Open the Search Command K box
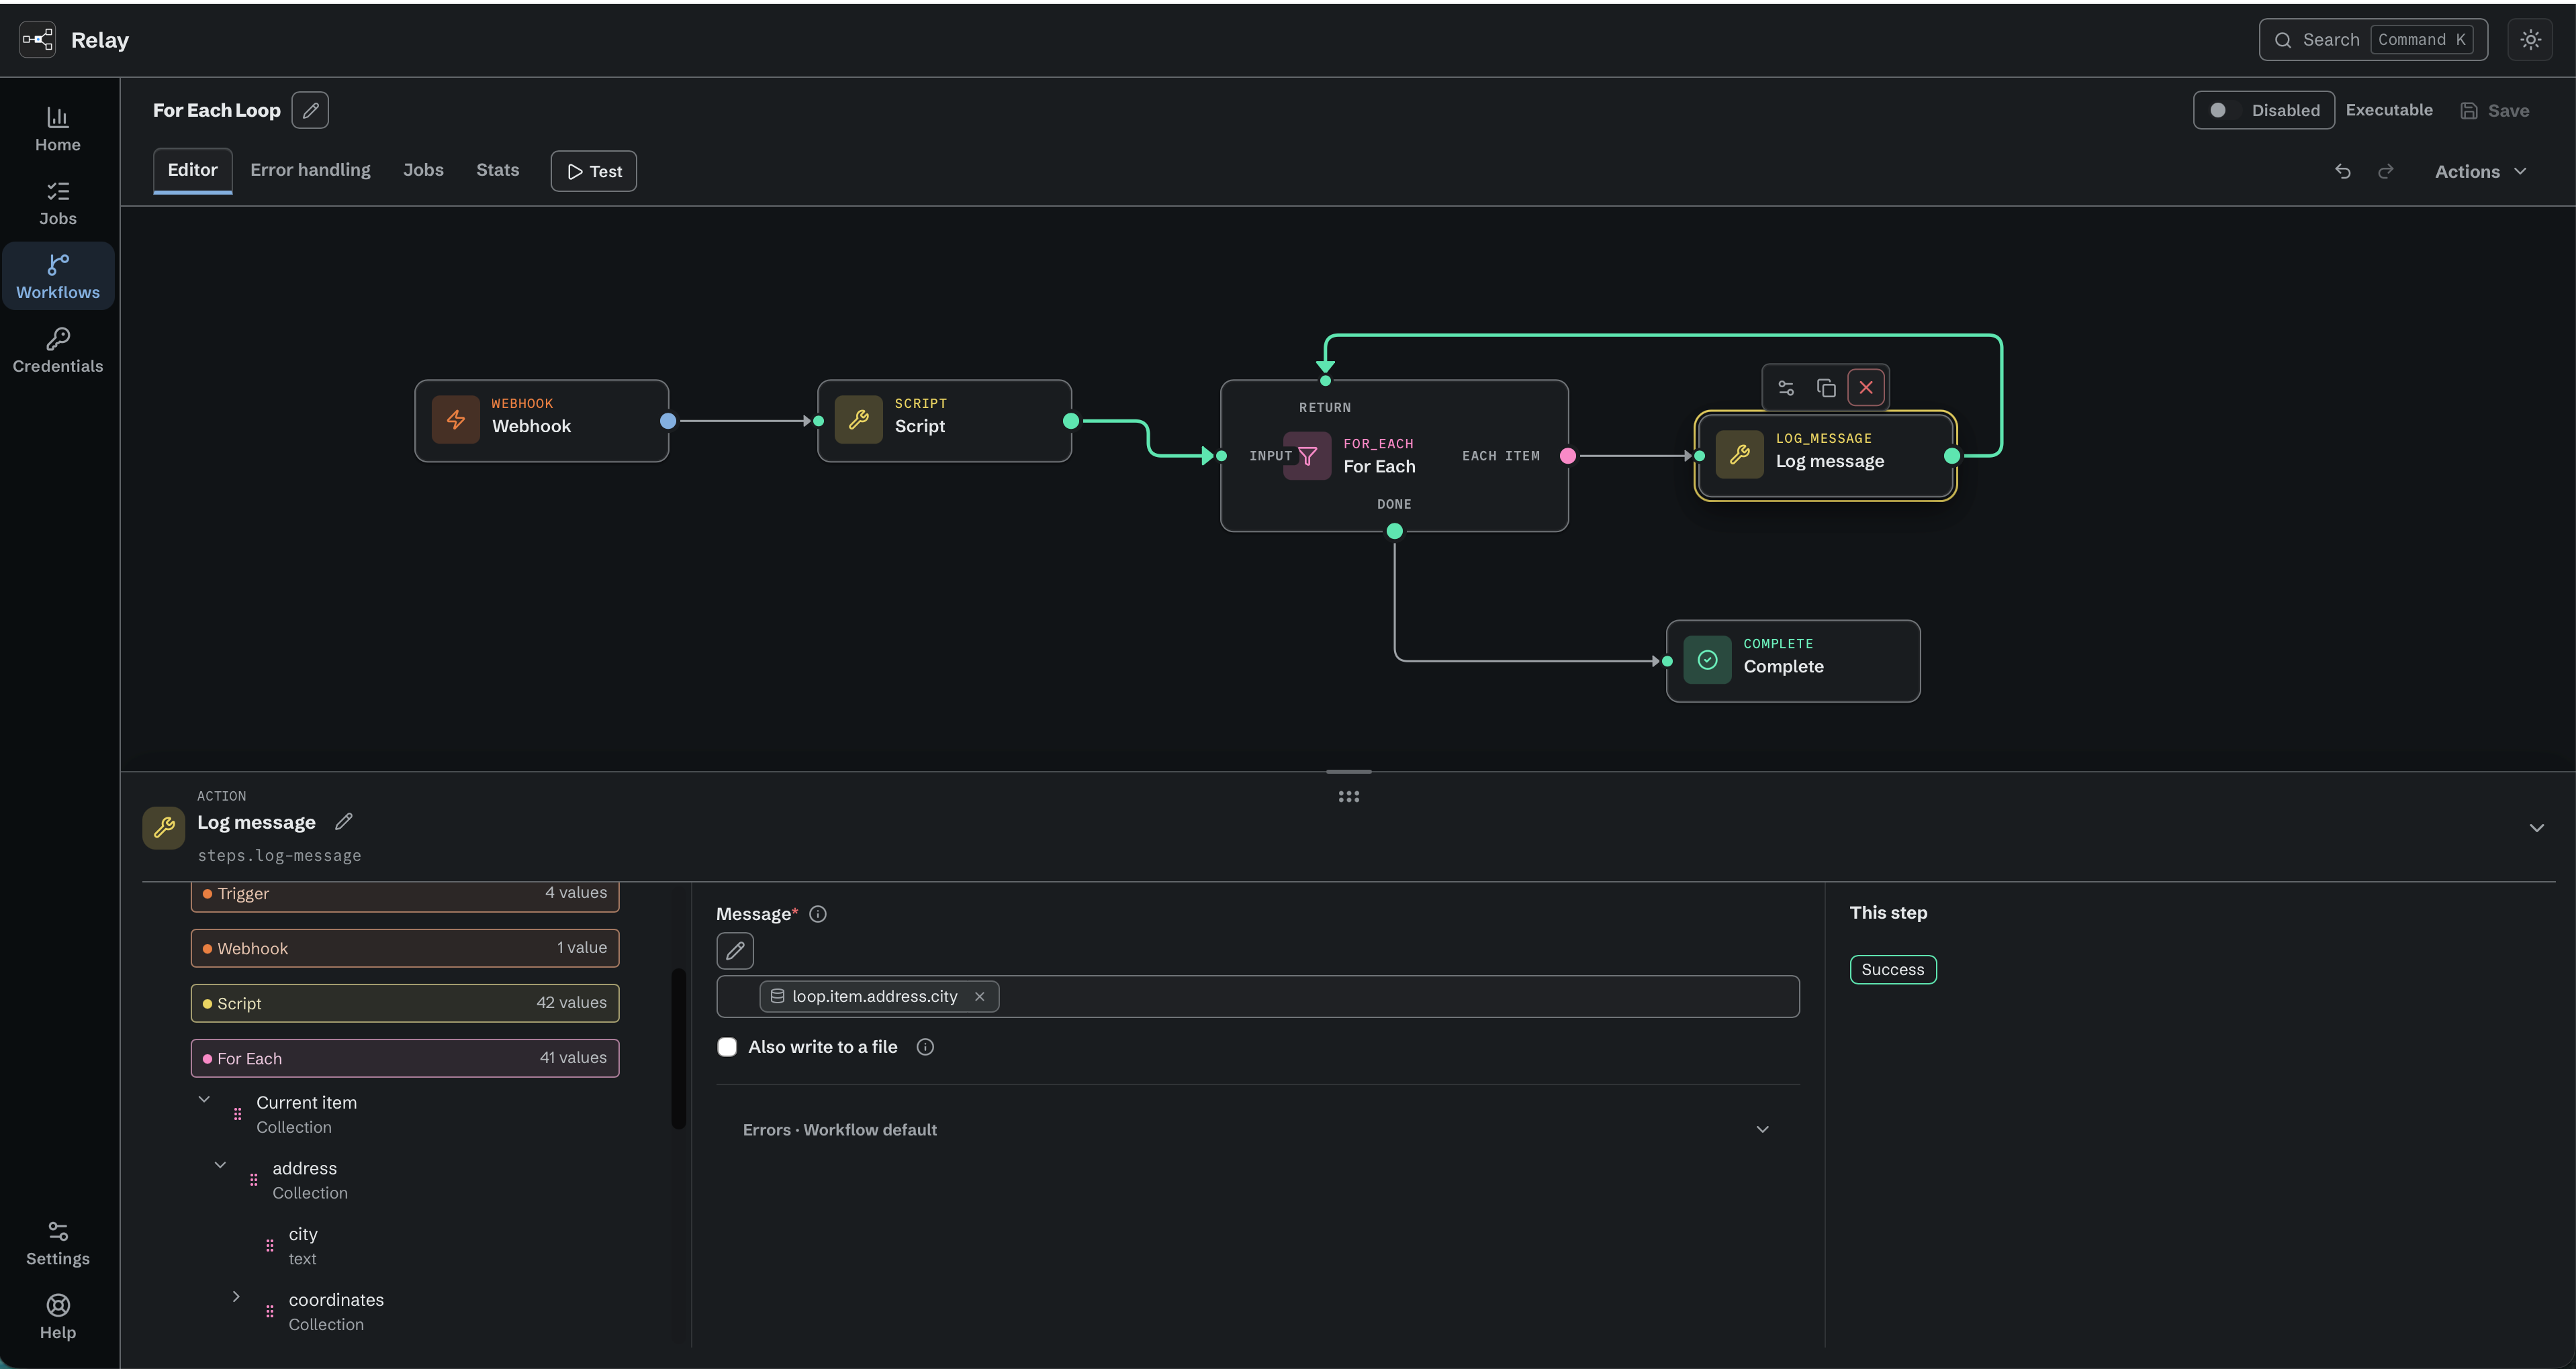Screen dimensions: 2576x1369 point(2373,40)
